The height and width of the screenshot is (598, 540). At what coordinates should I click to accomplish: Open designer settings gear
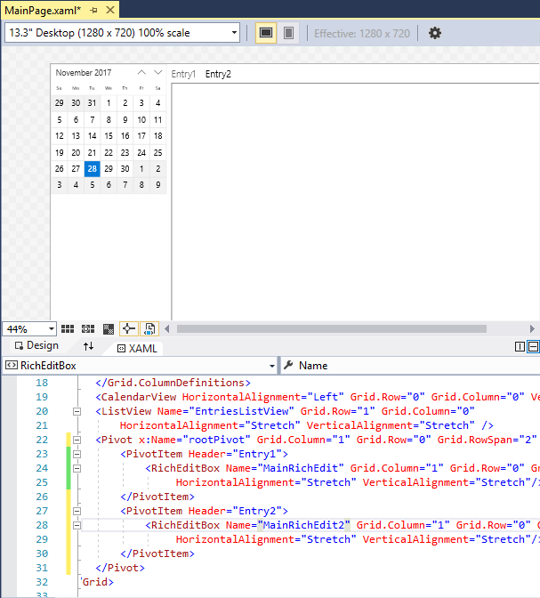point(435,33)
